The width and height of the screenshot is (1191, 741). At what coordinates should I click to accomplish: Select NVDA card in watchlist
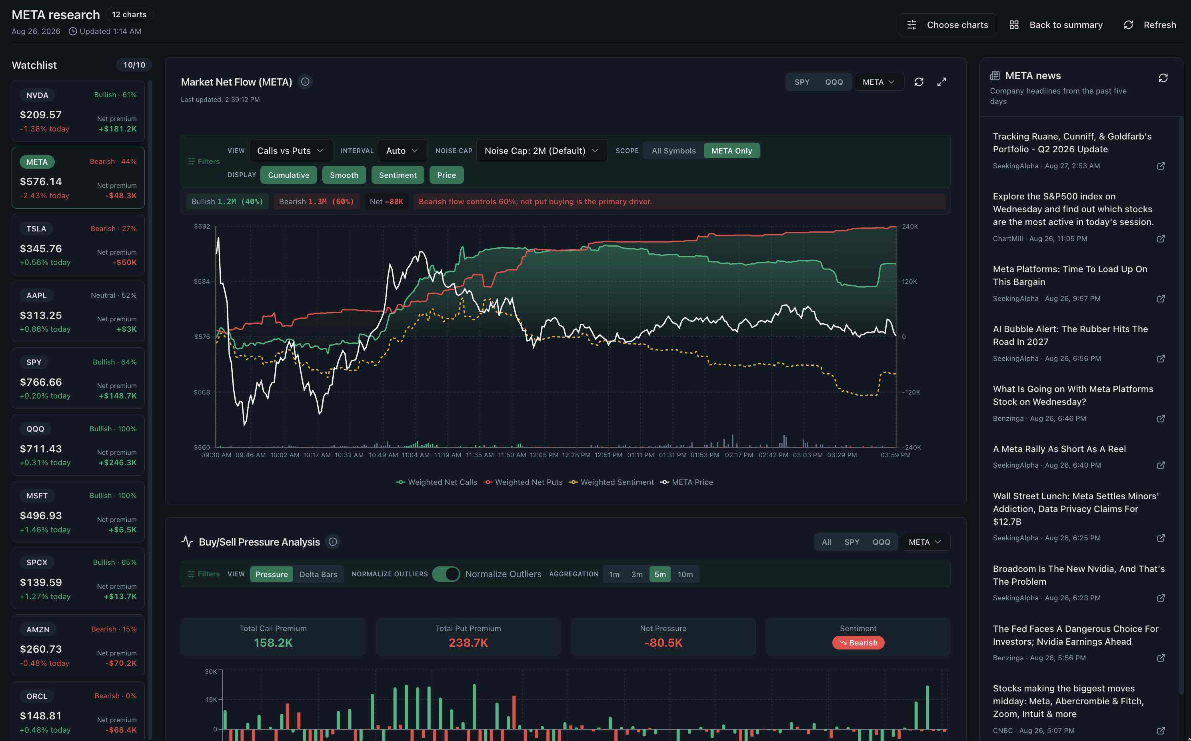pyautogui.click(x=78, y=111)
